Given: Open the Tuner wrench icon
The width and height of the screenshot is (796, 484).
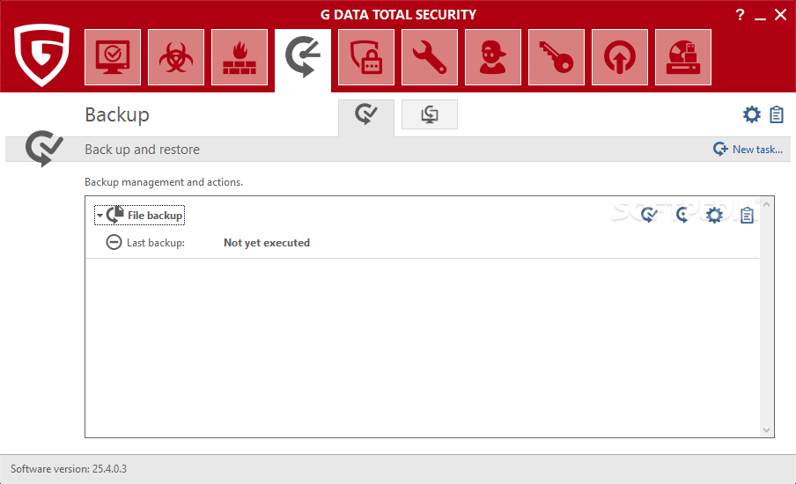Looking at the screenshot, I should pyautogui.click(x=430, y=57).
